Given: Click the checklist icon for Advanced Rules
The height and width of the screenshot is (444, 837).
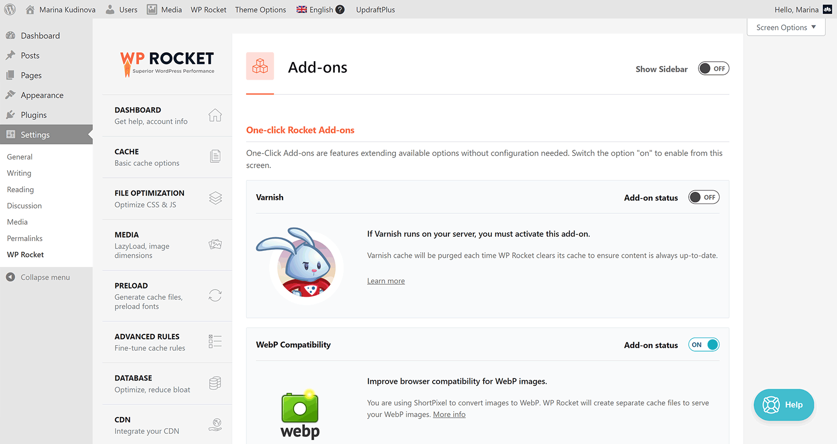Looking at the screenshot, I should coord(215,341).
